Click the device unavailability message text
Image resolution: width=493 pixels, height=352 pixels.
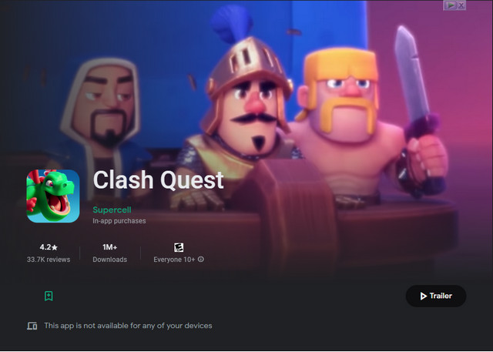(x=128, y=326)
